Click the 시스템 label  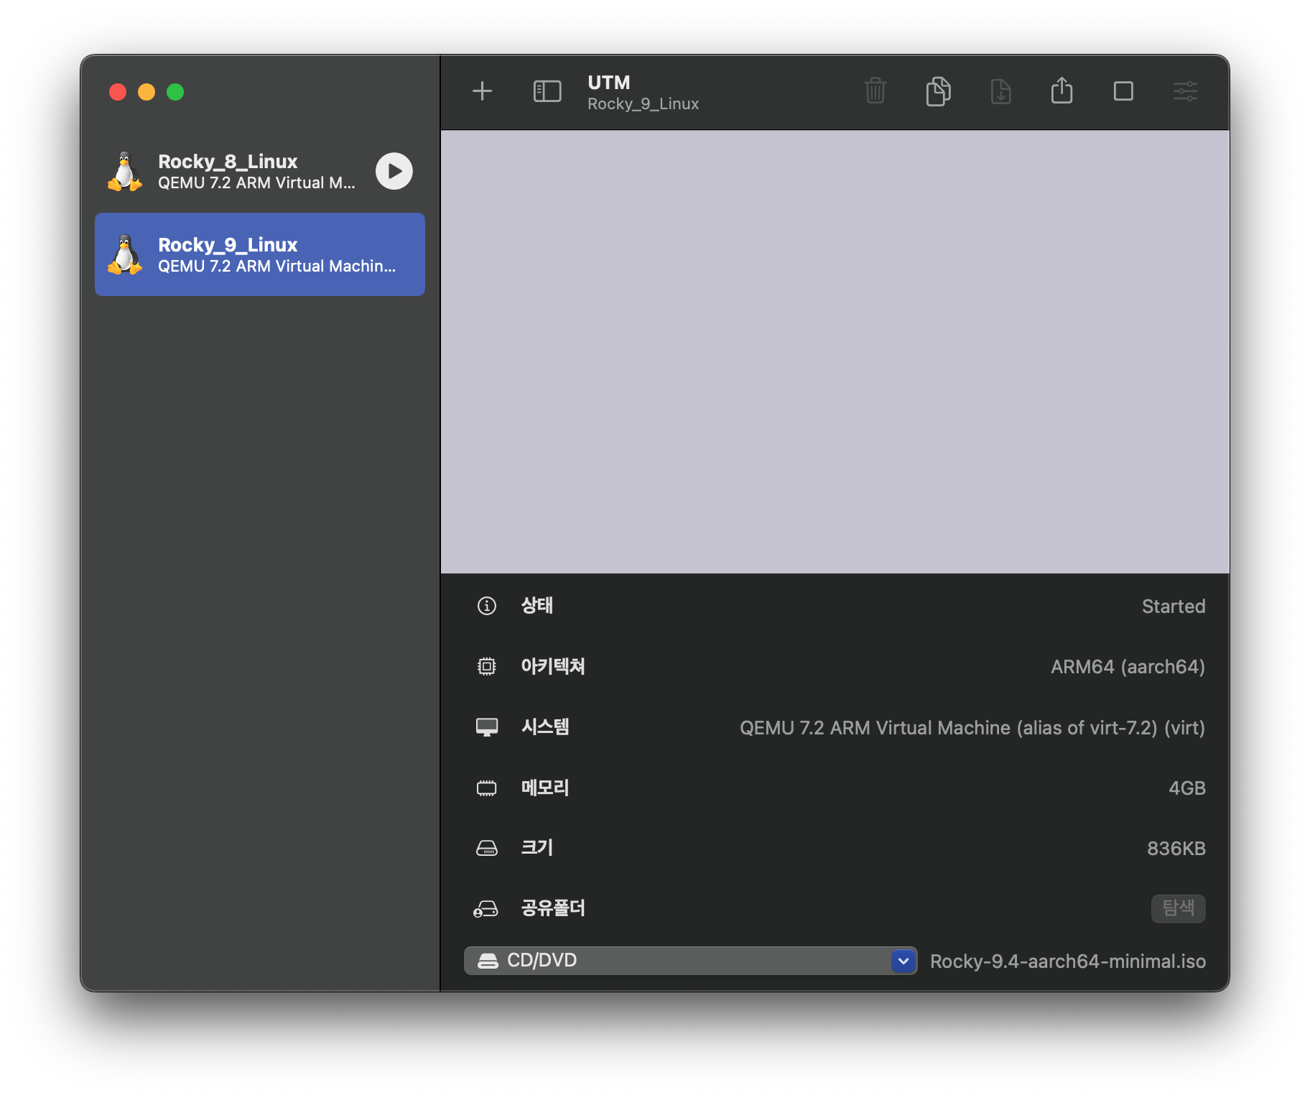[545, 727]
